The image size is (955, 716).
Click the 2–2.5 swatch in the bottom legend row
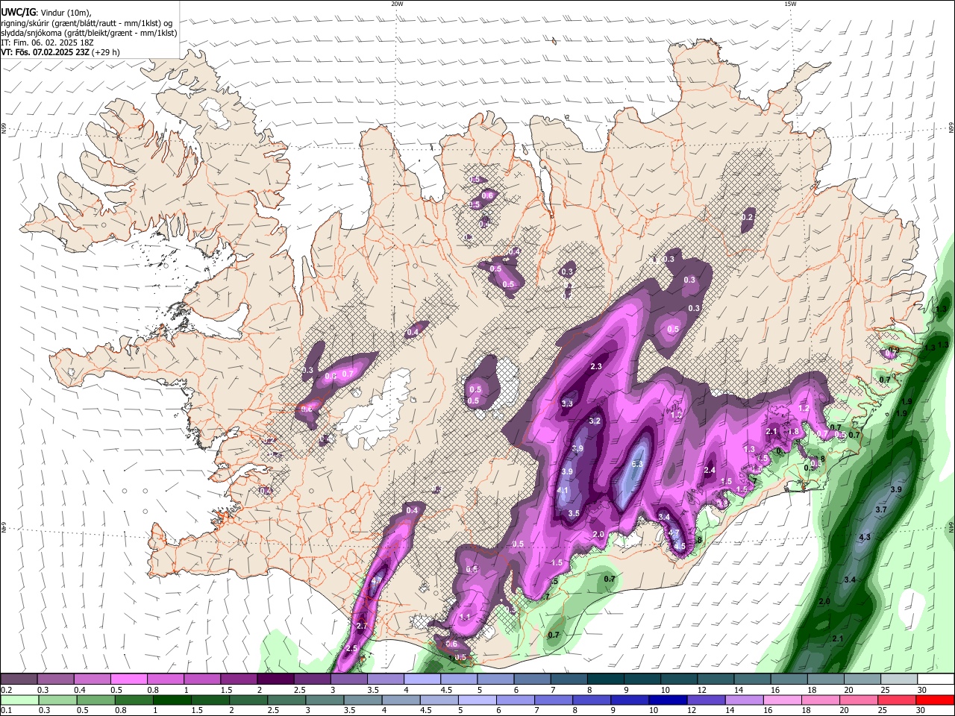click(248, 700)
